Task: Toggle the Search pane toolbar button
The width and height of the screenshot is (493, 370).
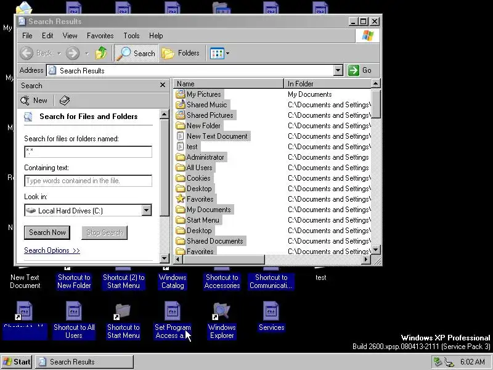Action: 136,53
